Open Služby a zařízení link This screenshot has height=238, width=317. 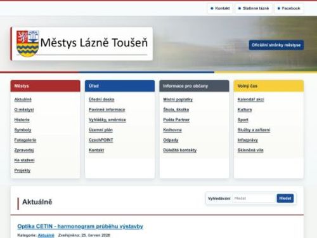[x=254, y=130]
